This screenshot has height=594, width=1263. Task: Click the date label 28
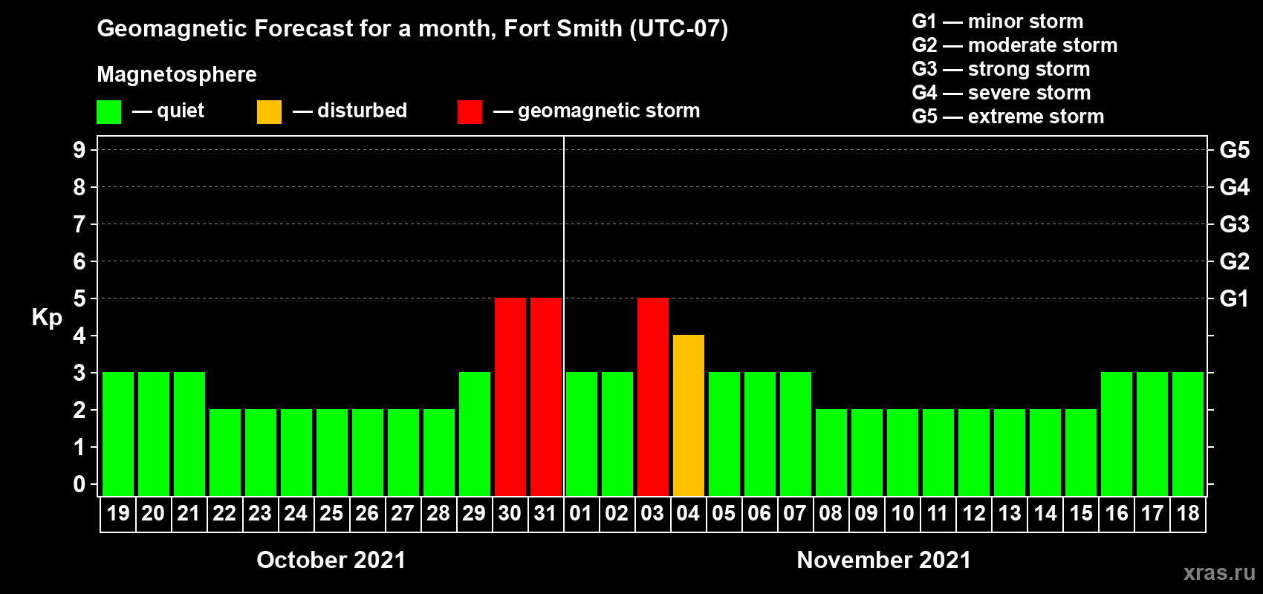[438, 513]
